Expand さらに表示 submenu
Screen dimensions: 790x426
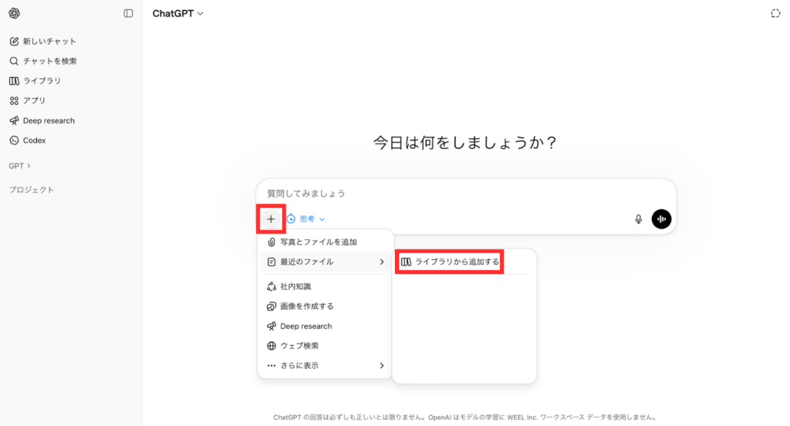325,366
